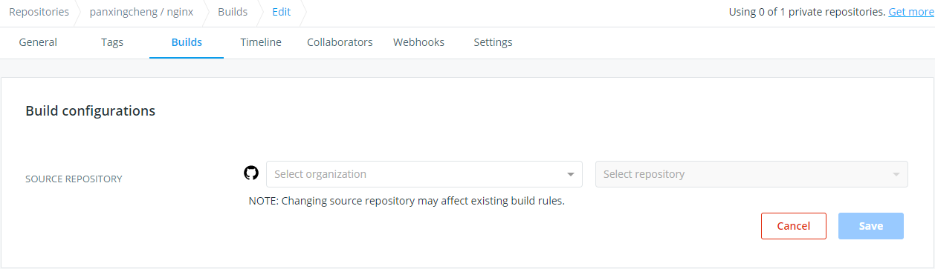Click the Select repository dropdown arrow
The image size is (935, 269).
tap(896, 175)
